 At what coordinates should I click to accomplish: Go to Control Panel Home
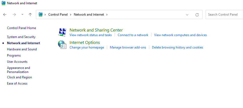point(21,28)
